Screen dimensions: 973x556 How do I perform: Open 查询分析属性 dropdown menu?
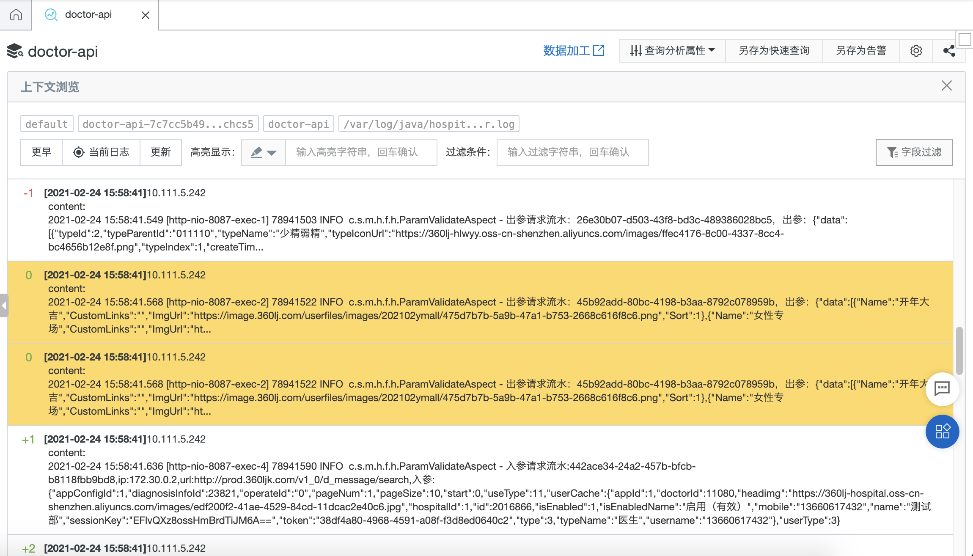[x=672, y=51]
